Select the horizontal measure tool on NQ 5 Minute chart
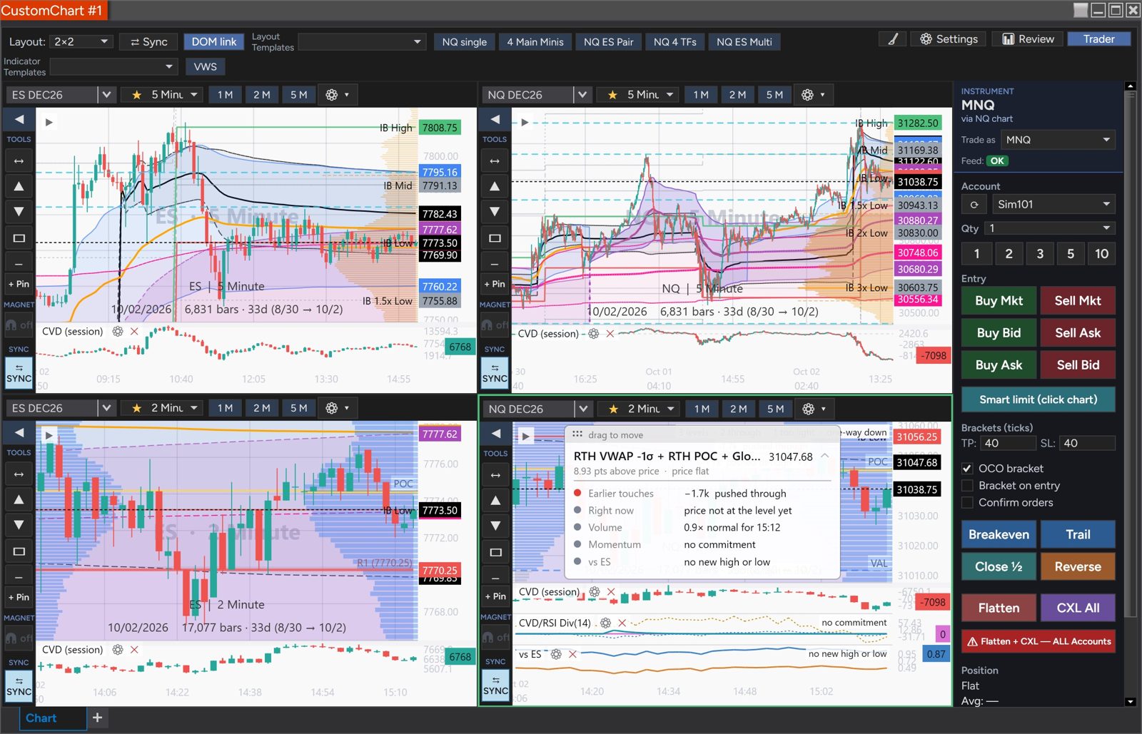The height and width of the screenshot is (734, 1142). (x=495, y=161)
